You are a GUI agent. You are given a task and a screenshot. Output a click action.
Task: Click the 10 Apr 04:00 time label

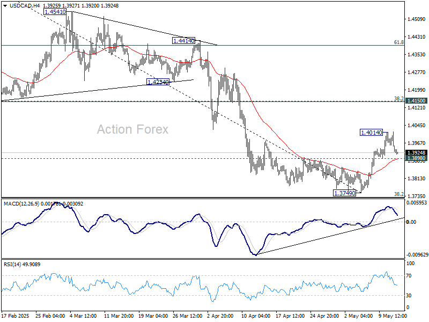256,316
